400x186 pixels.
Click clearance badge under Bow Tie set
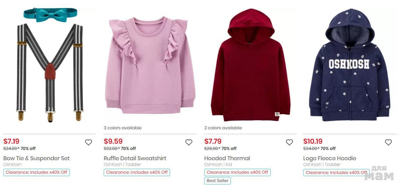(x=37, y=172)
